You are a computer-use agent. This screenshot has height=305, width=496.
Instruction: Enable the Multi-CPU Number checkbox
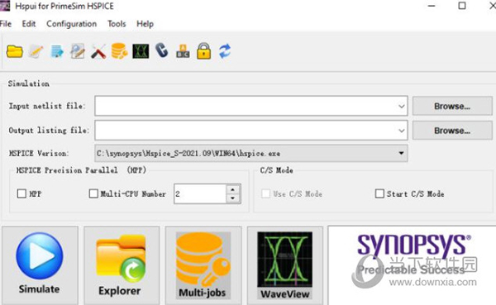tap(93, 193)
